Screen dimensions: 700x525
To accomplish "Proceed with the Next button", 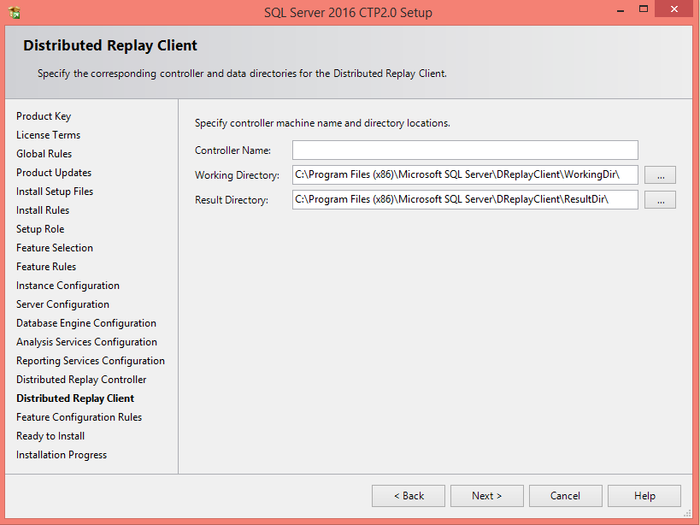I will coord(487,496).
